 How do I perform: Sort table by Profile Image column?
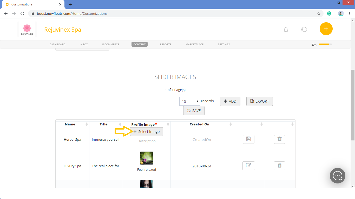point(147,124)
